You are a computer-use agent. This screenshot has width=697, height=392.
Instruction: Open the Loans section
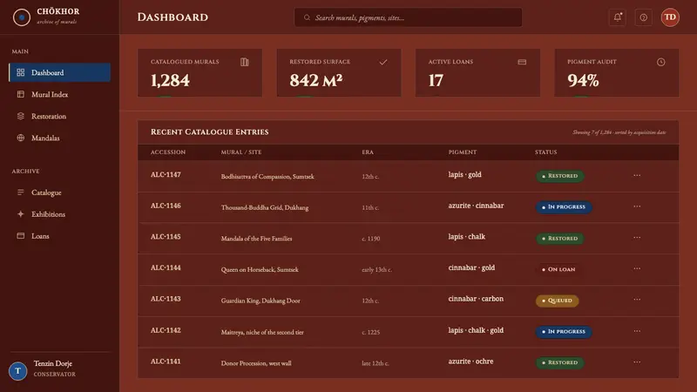click(x=59, y=236)
